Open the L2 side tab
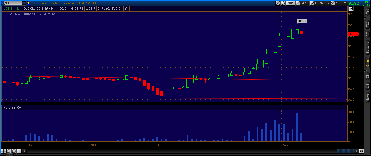This screenshot has width=371, height=156. click(367, 86)
